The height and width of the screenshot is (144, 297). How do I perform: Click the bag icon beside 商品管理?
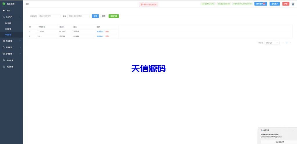4,67
